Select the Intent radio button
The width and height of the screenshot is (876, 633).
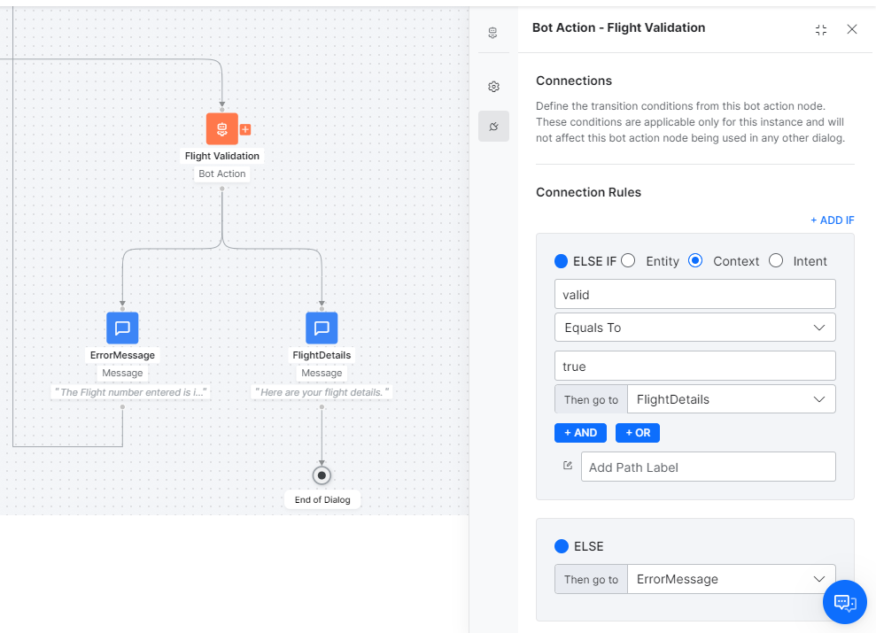(x=775, y=260)
